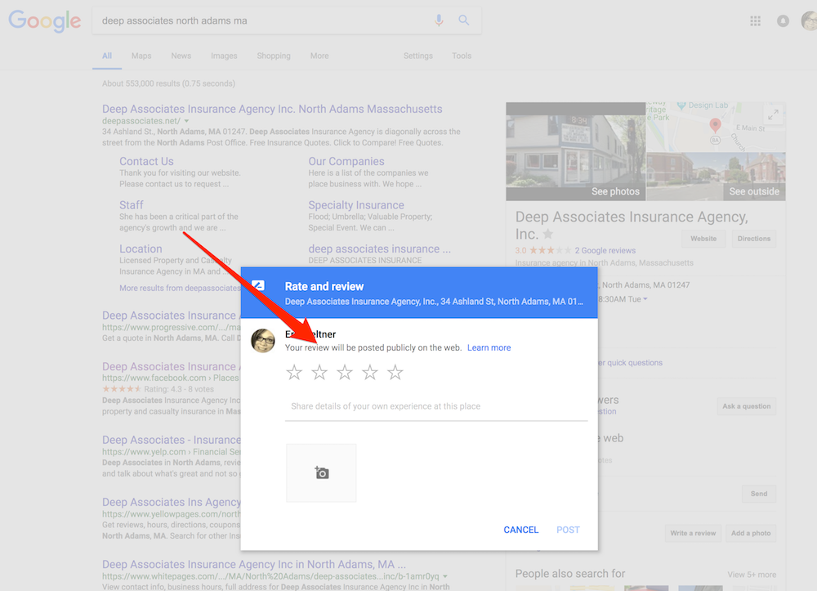The width and height of the screenshot is (817, 591).
Task: Open See outside street view thumbnail
Action: [716, 177]
